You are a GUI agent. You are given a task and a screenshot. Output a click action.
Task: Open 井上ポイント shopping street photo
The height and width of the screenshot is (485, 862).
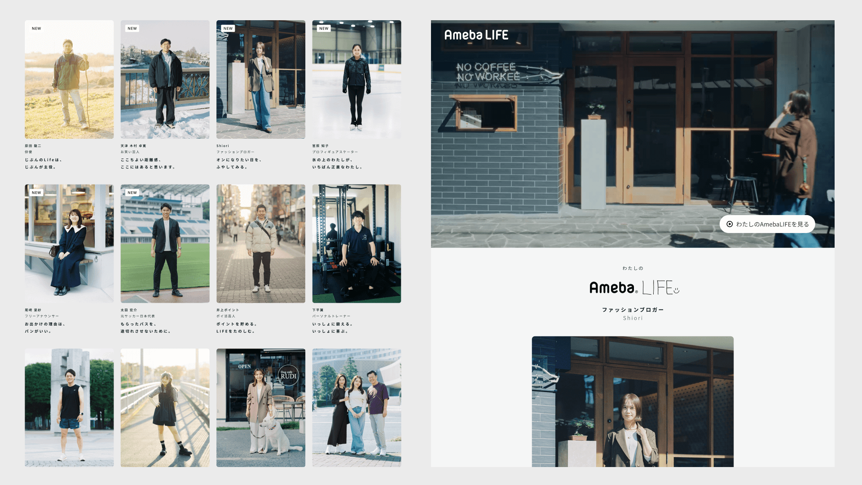click(x=260, y=243)
